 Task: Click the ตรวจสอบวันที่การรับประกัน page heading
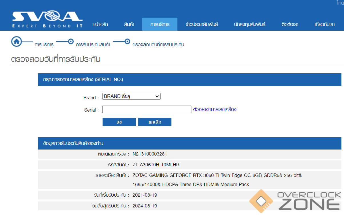[56, 59]
